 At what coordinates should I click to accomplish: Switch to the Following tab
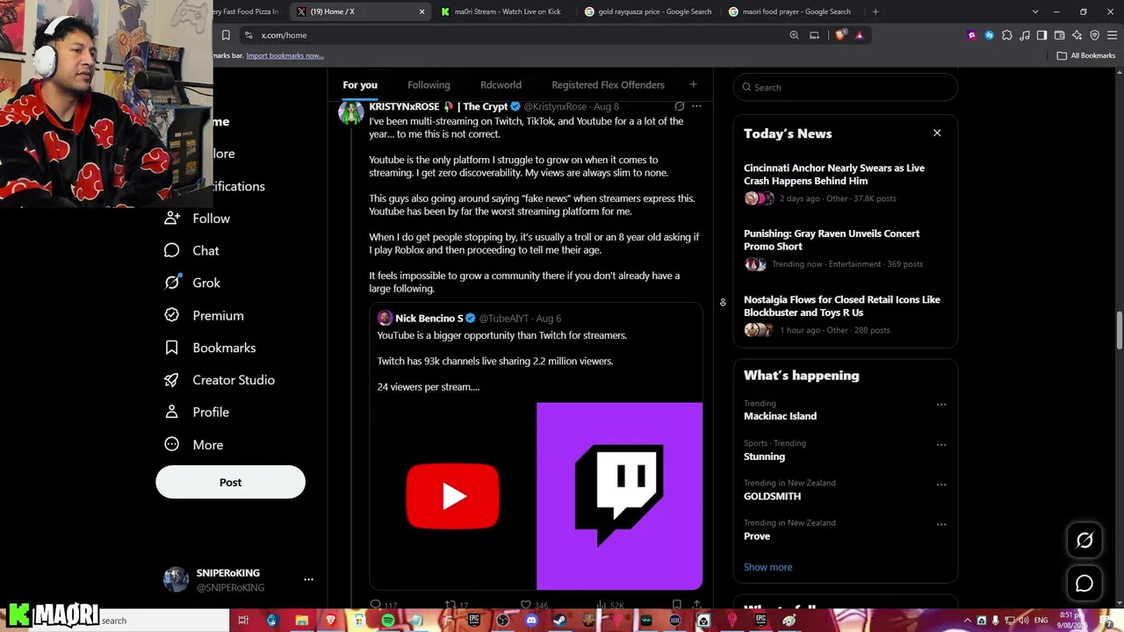click(x=429, y=85)
